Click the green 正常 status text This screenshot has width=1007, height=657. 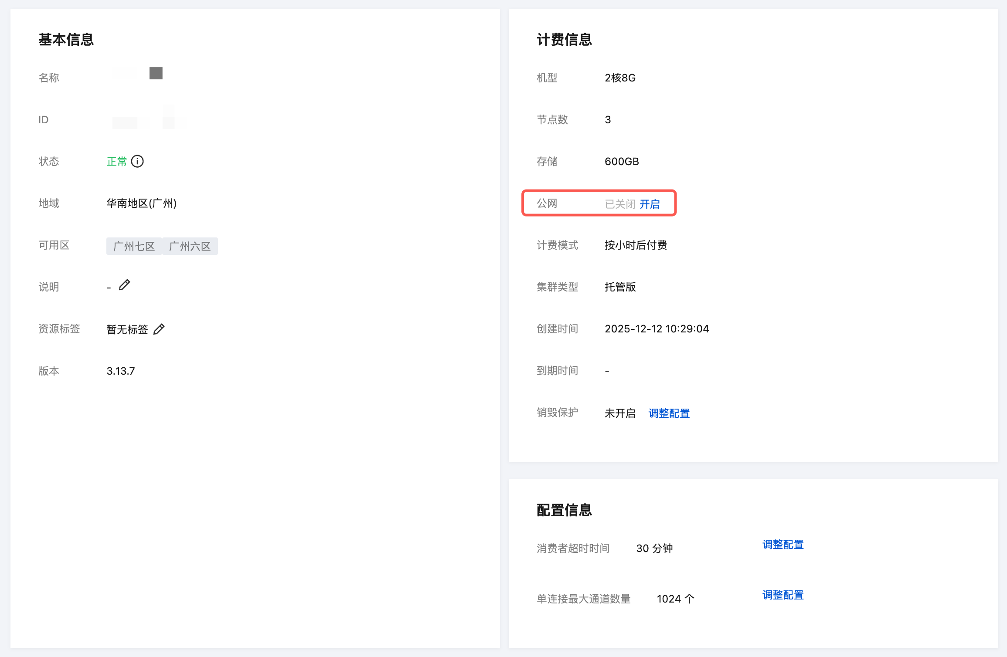click(x=116, y=162)
